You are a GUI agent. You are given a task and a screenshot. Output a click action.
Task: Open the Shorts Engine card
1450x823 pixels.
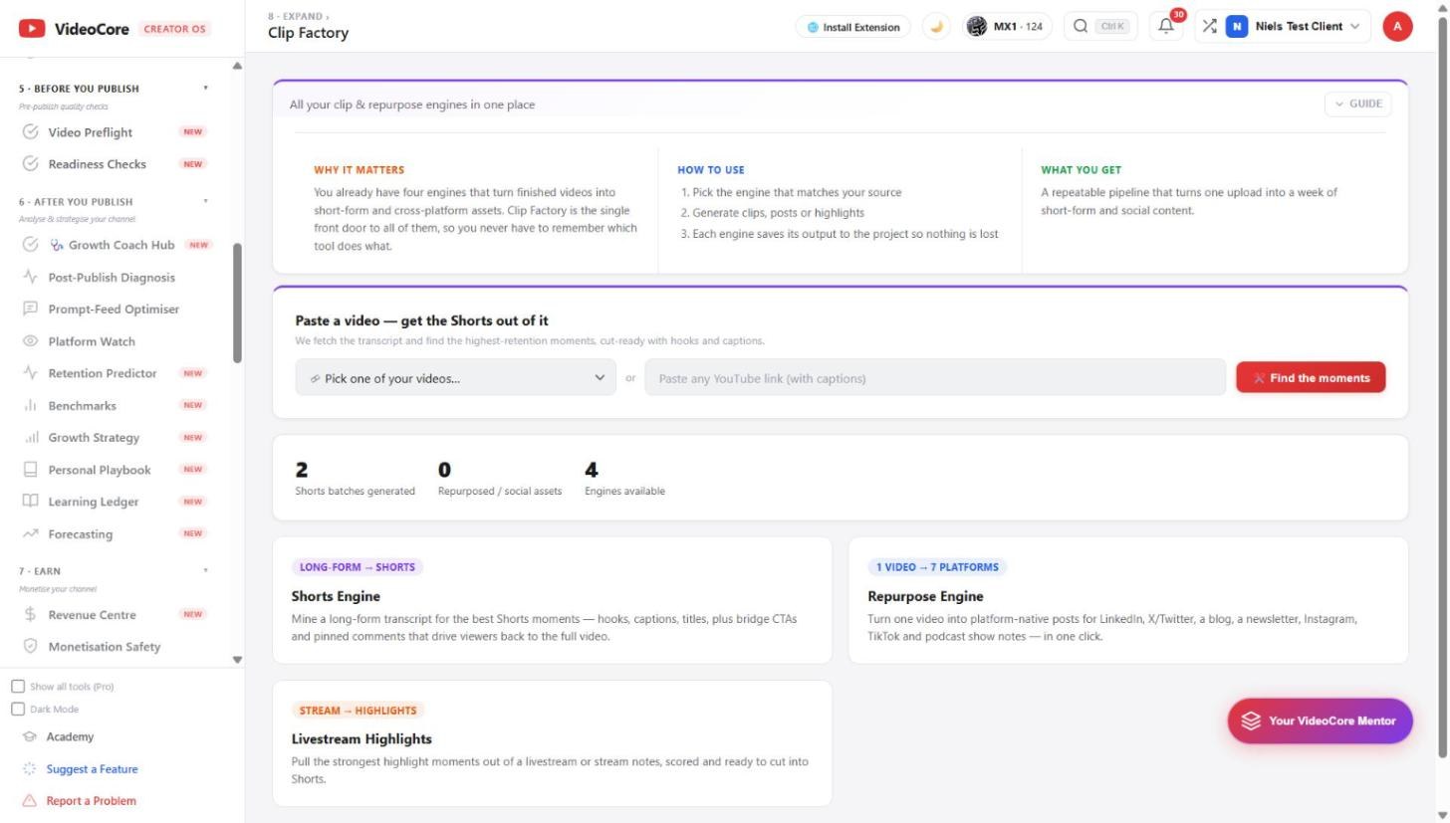click(552, 600)
